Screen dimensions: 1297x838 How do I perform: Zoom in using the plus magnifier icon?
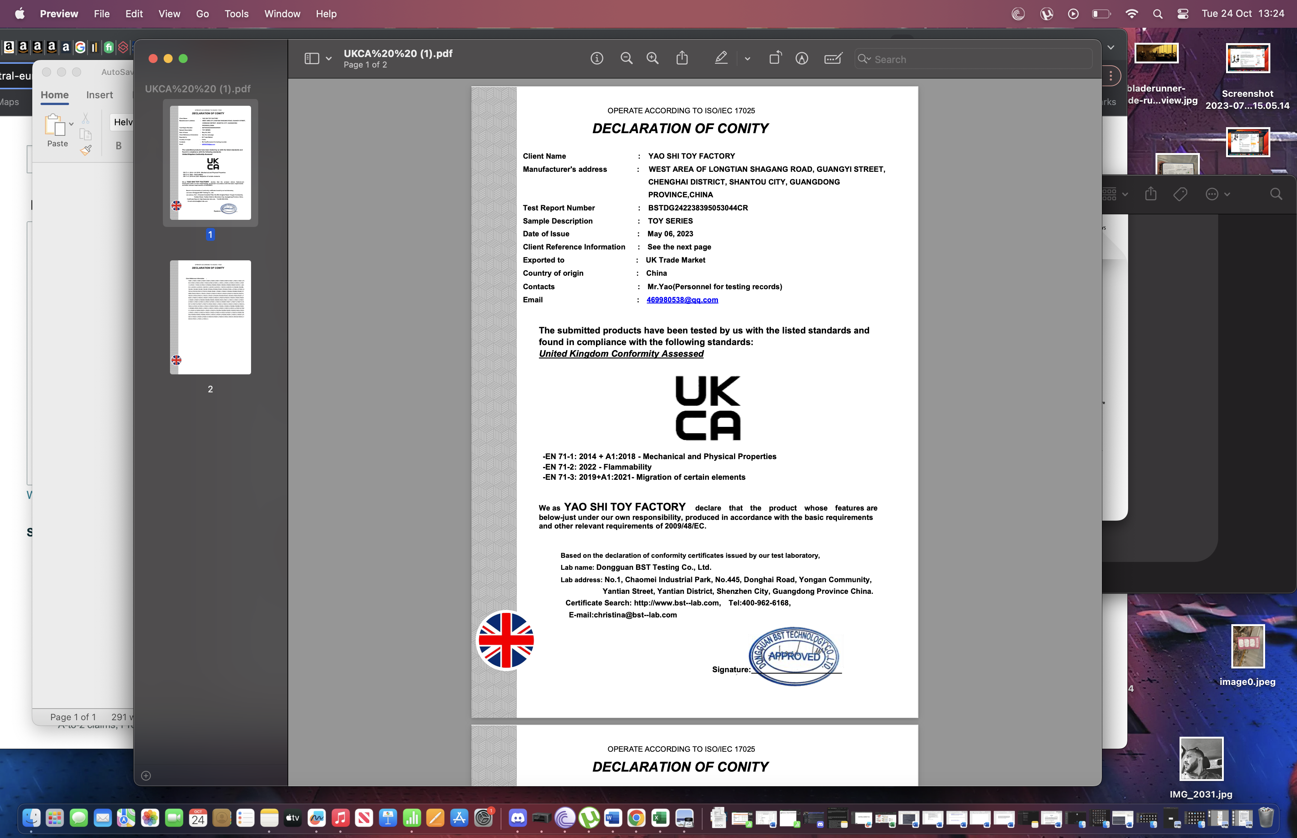click(652, 58)
